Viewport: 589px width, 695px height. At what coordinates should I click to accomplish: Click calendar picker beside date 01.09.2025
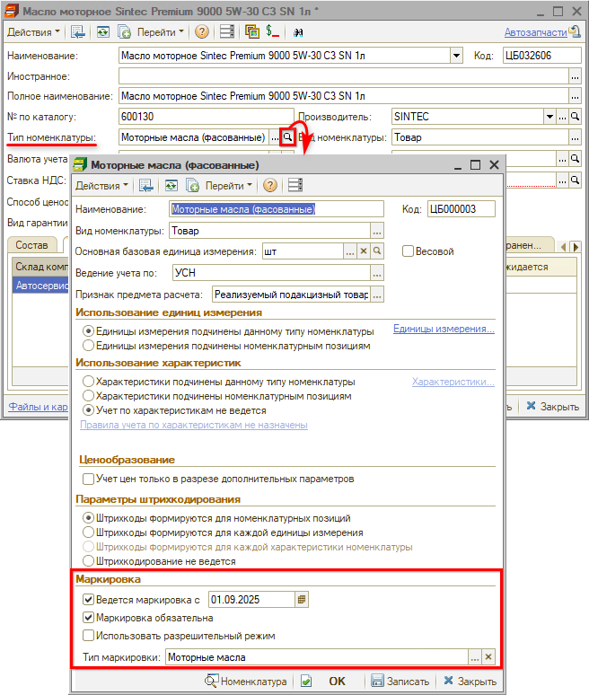[x=302, y=599]
